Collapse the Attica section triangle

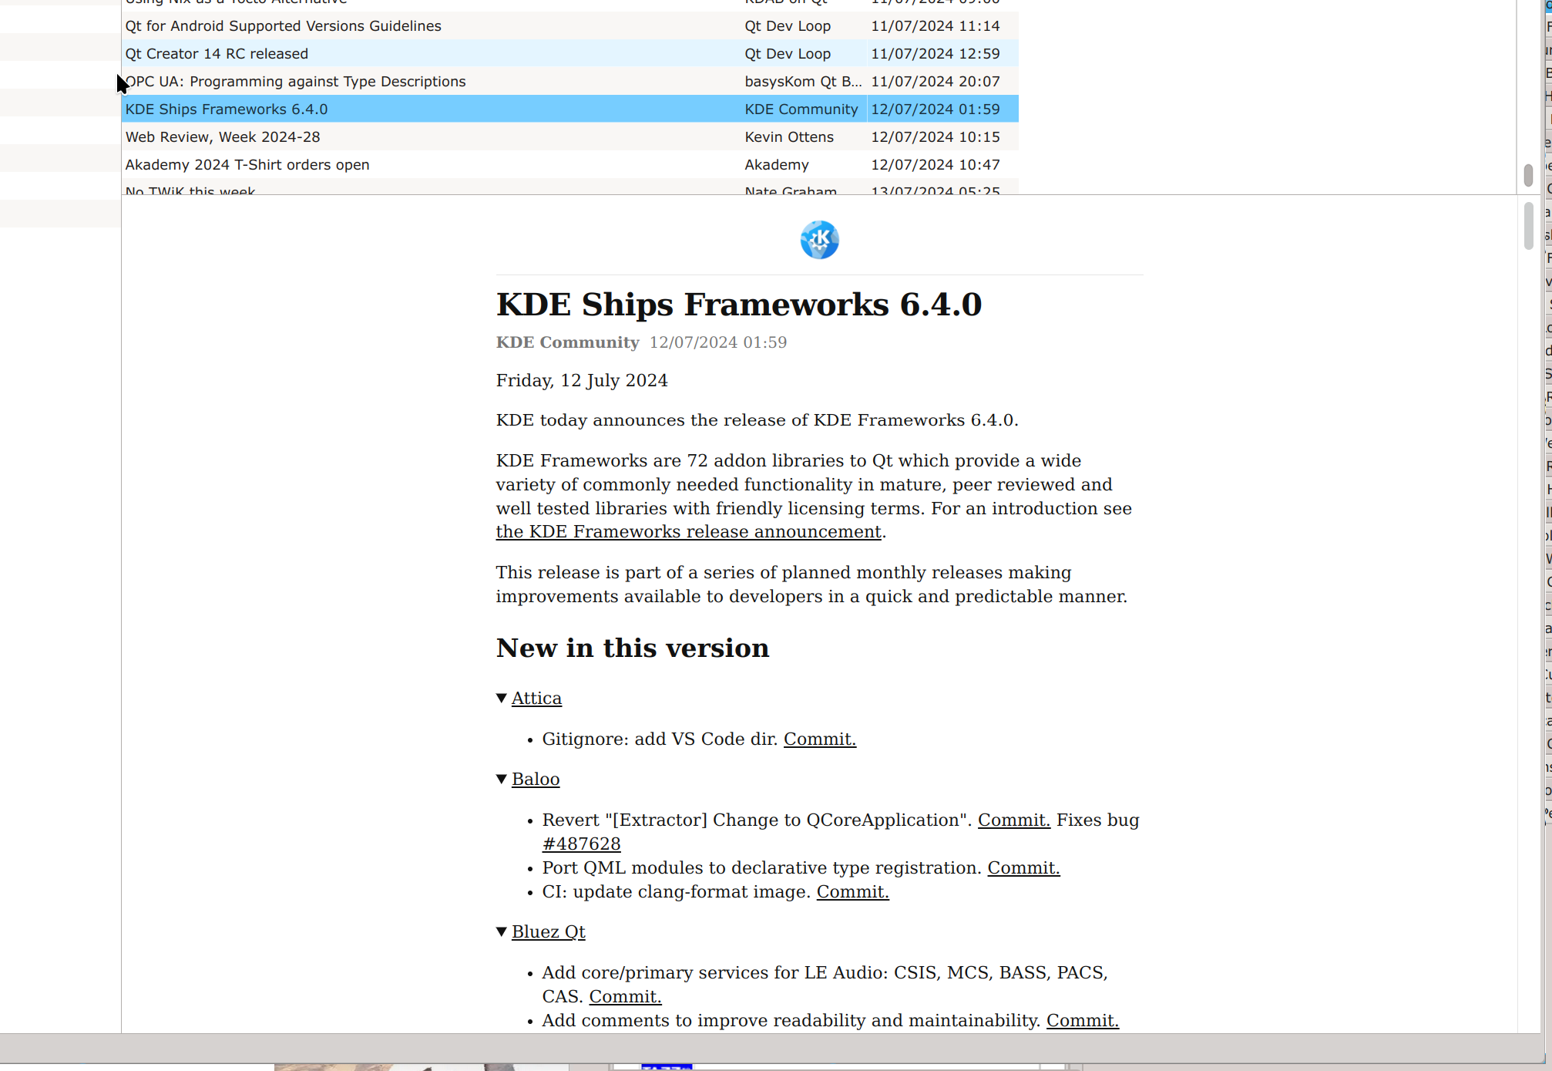pyautogui.click(x=502, y=699)
